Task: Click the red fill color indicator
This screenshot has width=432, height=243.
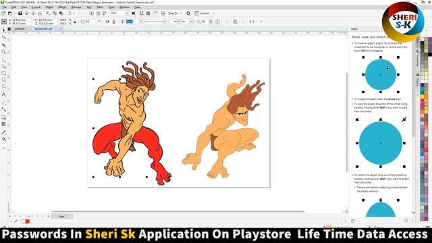Action: 27,221
